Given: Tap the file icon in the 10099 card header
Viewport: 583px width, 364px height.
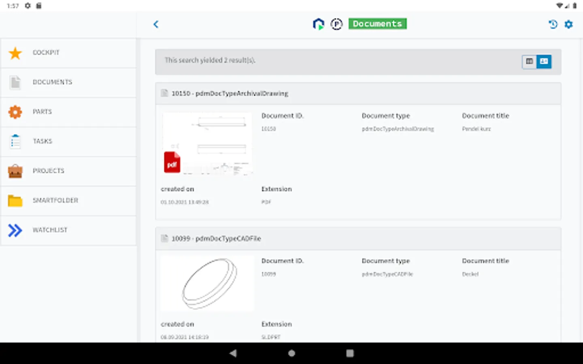Looking at the screenshot, I should 164,238.
